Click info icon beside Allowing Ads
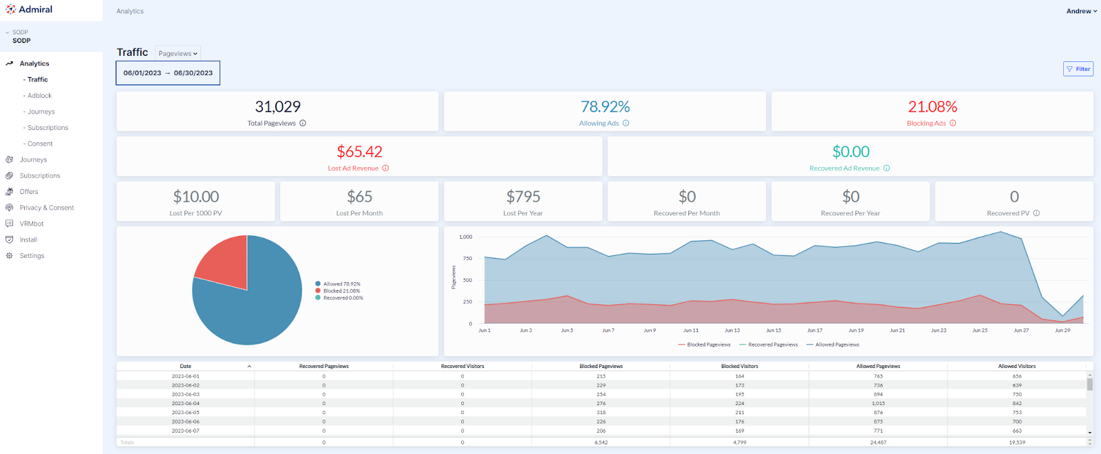This screenshot has height=454, width=1101. 626,123
